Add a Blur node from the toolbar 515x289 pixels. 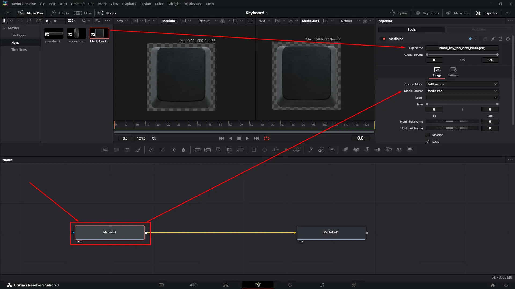point(184,150)
